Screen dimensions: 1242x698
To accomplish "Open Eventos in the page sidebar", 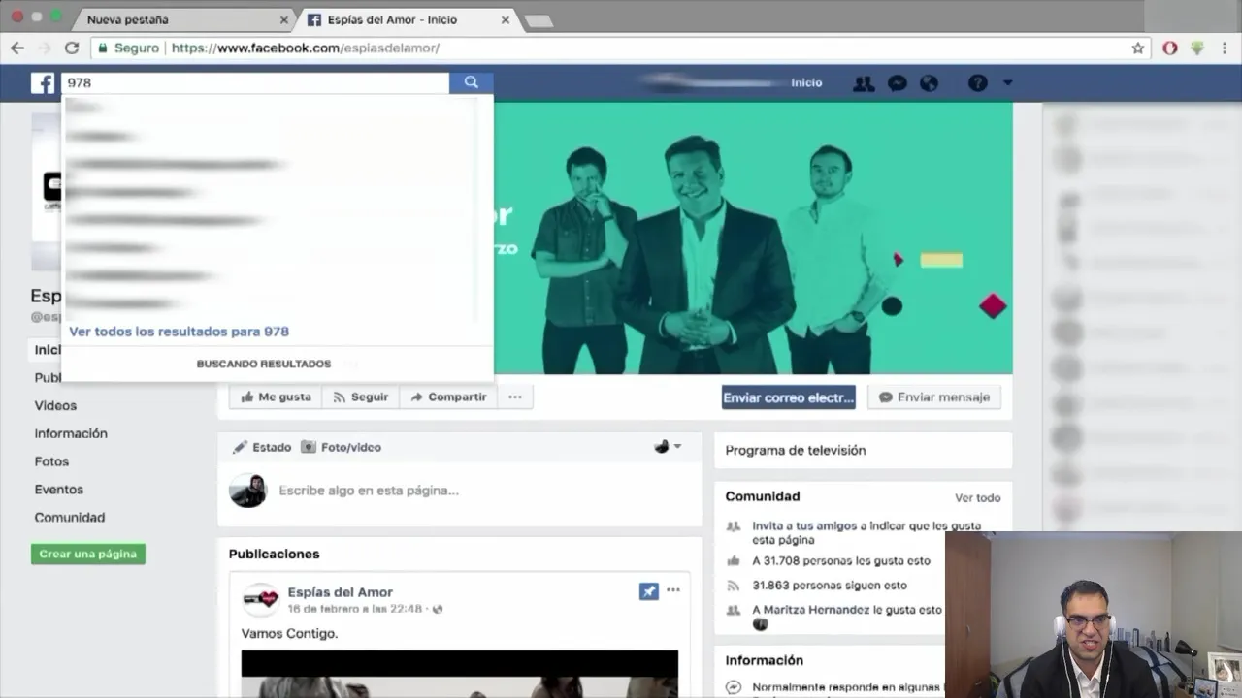I will pos(58,490).
